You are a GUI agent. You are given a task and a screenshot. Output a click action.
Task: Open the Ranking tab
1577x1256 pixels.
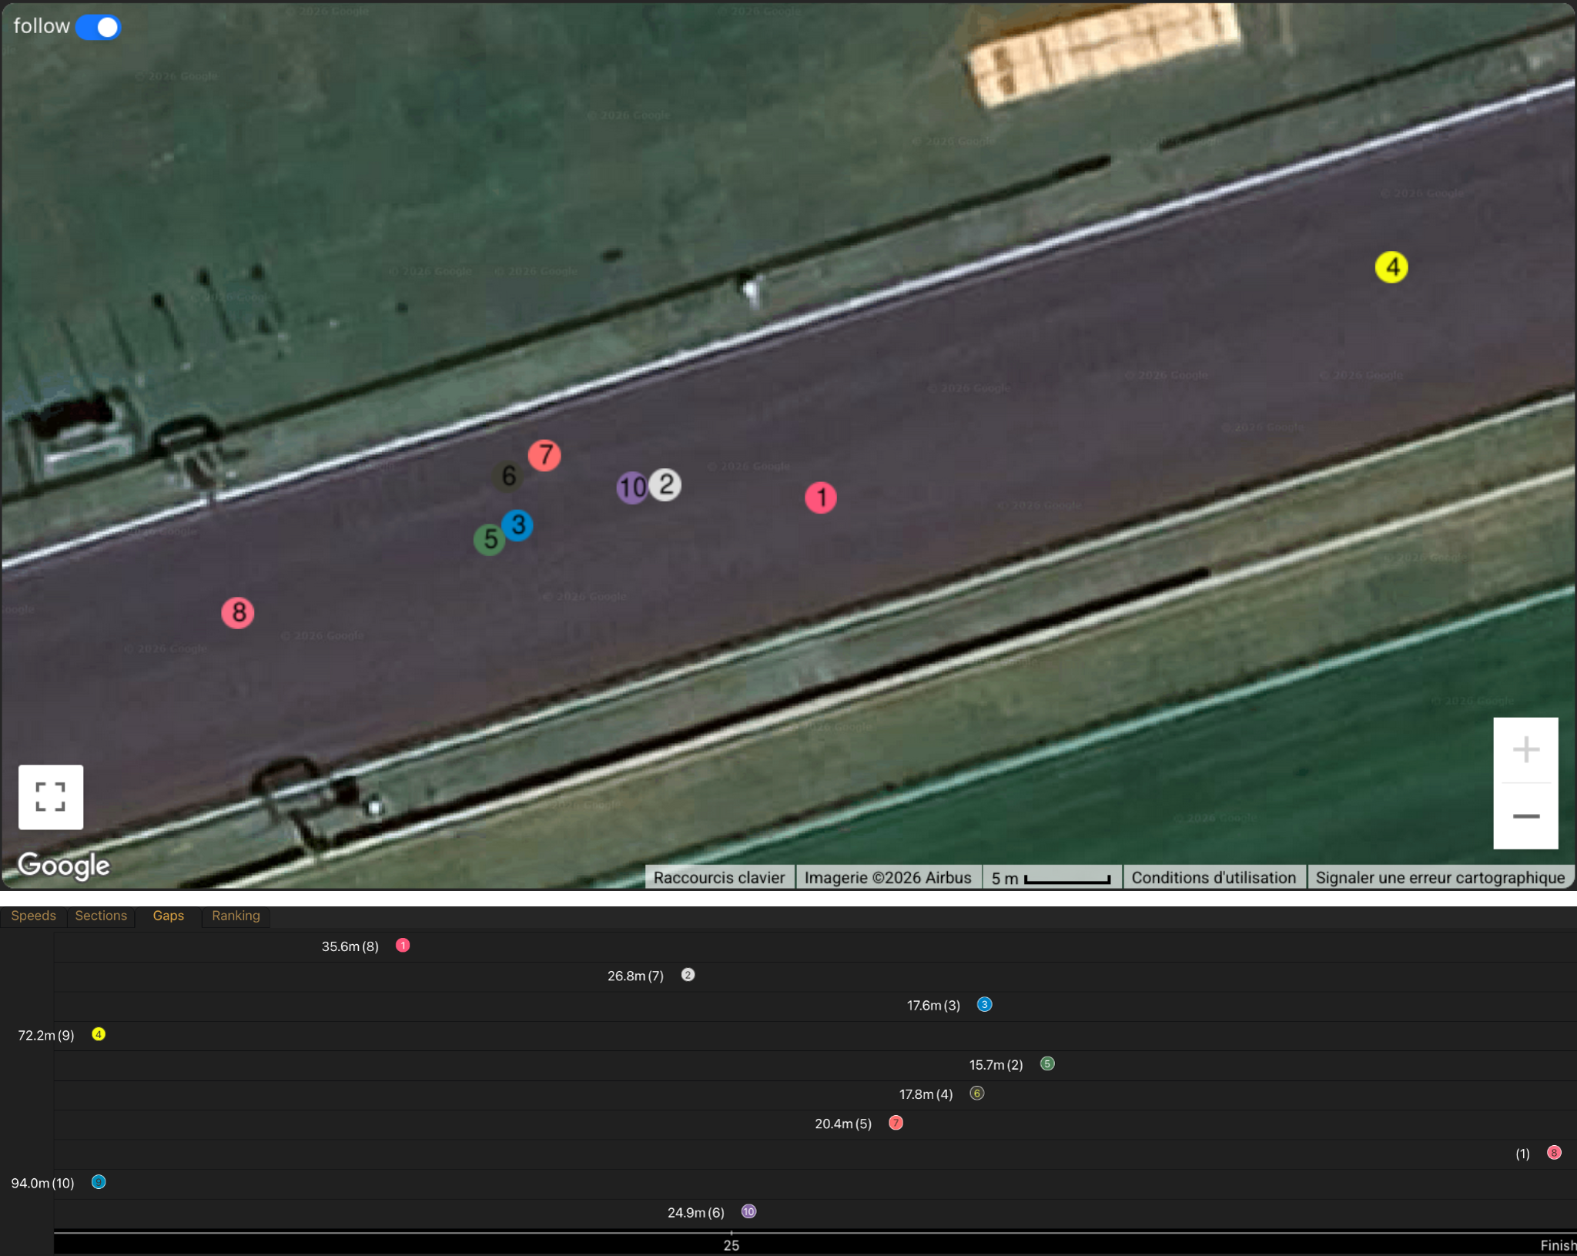coord(236,916)
